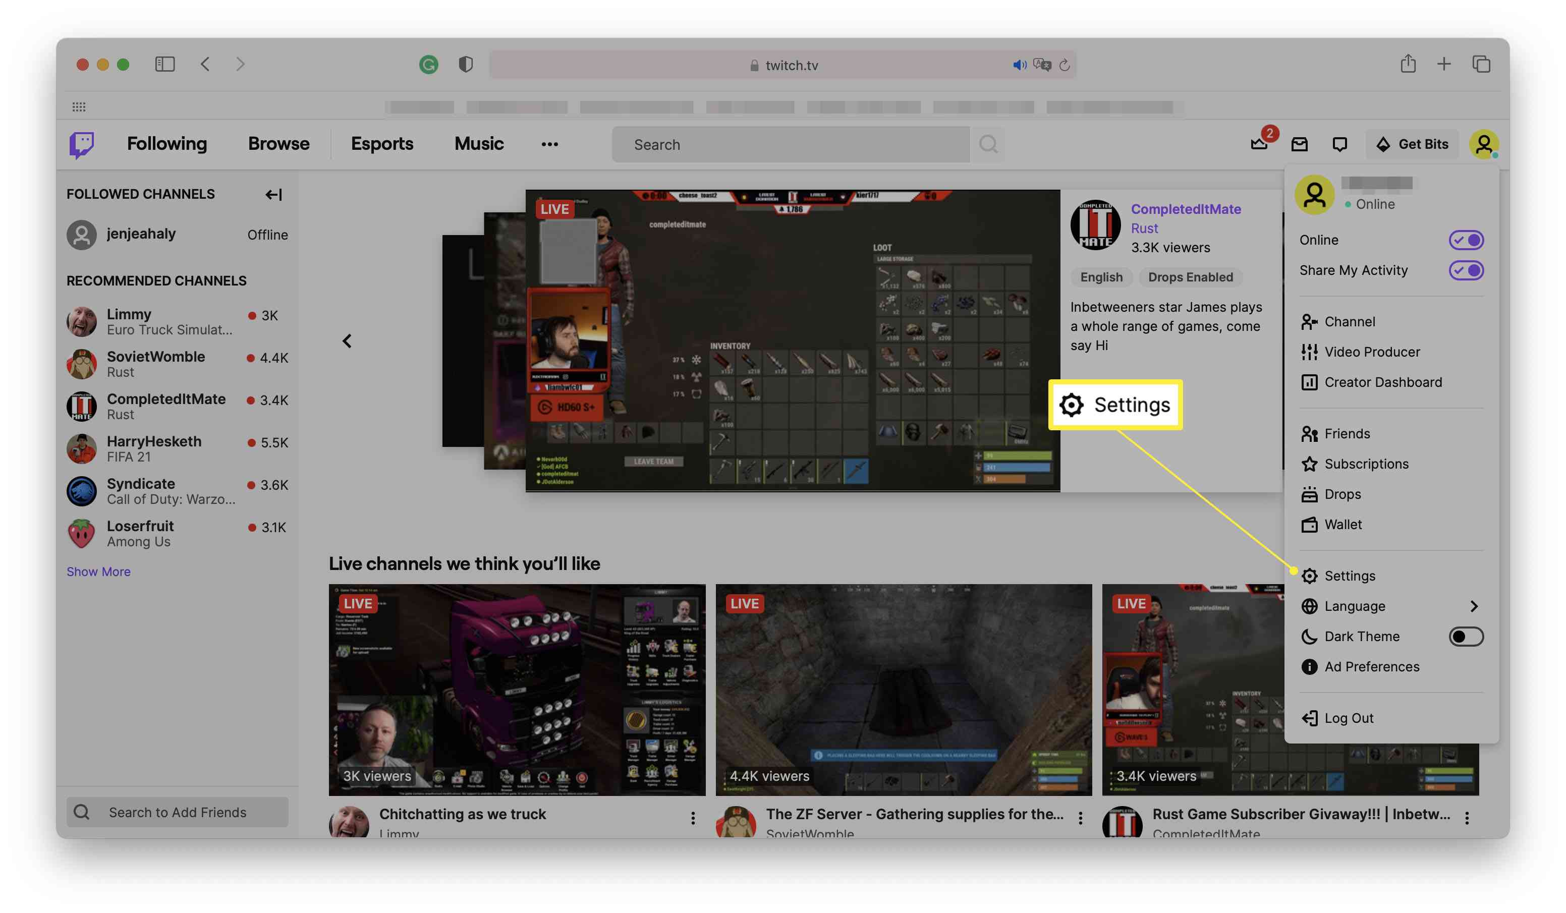Click the translate page icon
This screenshot has width=1566, height=913.
(x=1042, y=65)
